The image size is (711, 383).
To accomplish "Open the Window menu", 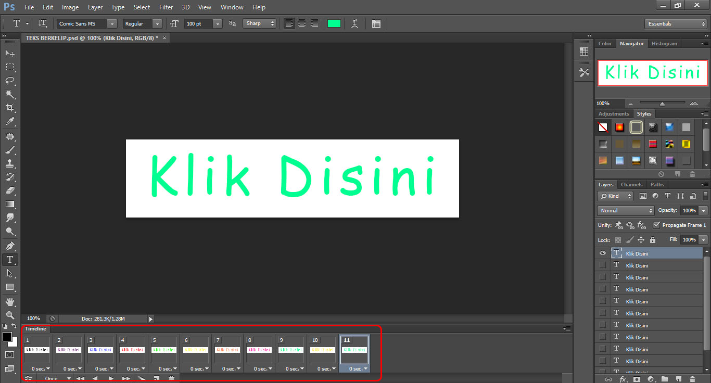I will (232, 7).
